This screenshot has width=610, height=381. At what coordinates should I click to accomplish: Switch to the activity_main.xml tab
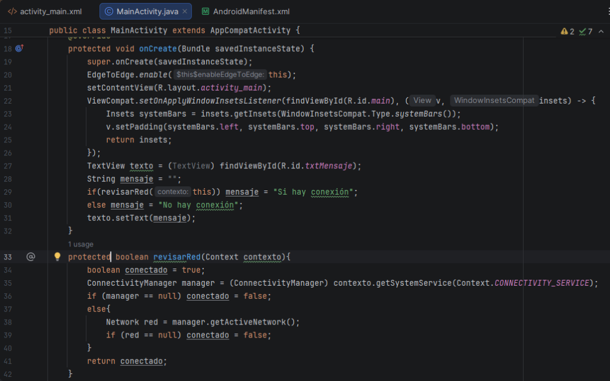pyautogui.click(x=45, y=12)
